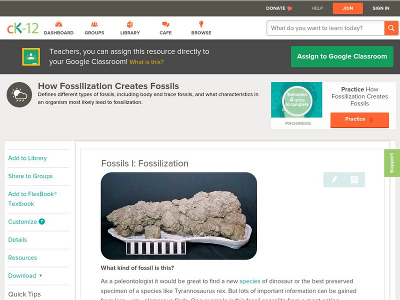Open the Support side tab

coord(391,163)
